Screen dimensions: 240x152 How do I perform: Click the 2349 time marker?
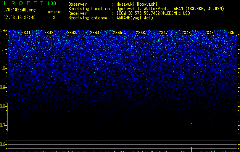(x=209, y=32)
